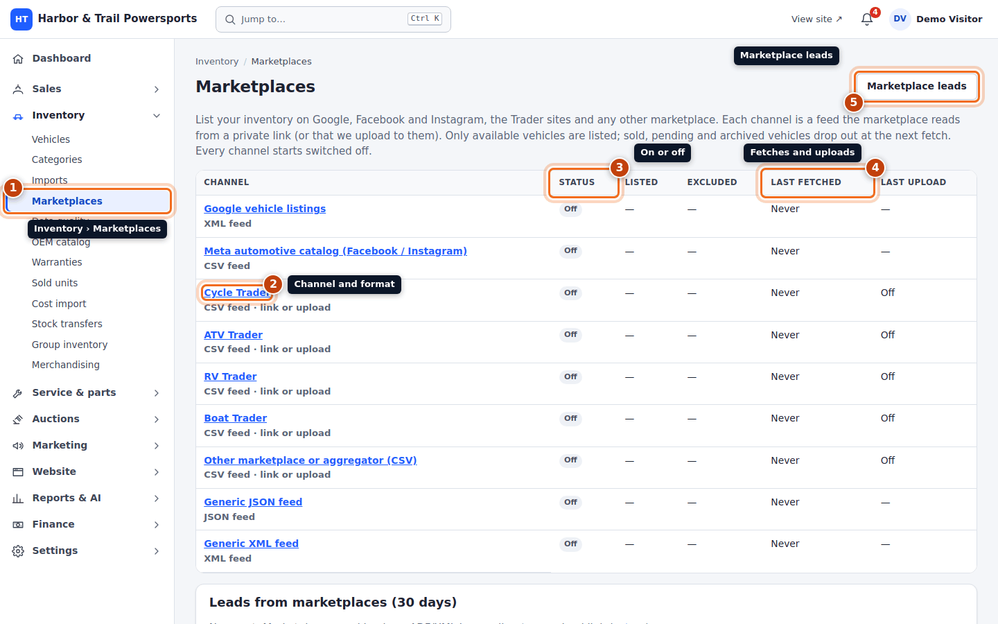Click the Inventory breadcrumb link
Image resolution: width=998 pixels, height=624 pixels.
tap(217, 62)
